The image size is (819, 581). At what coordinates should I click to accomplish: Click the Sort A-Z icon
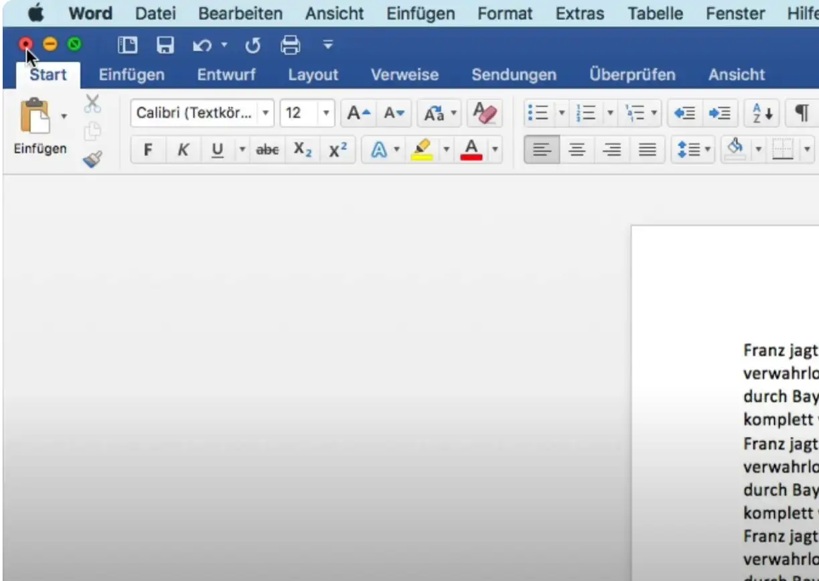(x=763, y=113)
